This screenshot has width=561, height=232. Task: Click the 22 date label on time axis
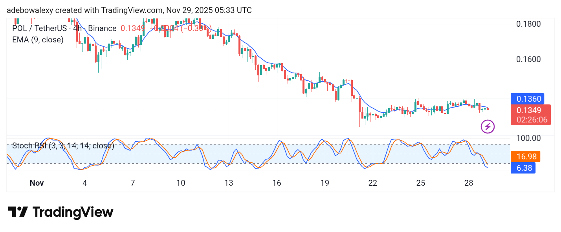[x=372, y=183]
